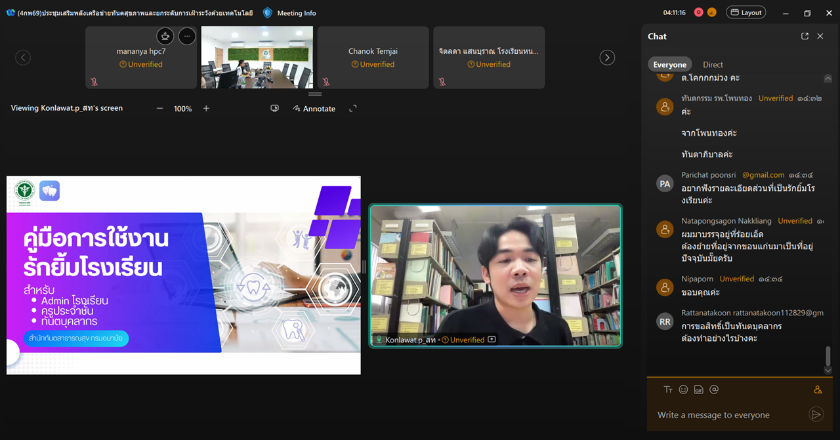Switch to the Direct chat tab
Image resolution: width=840 pixels, height=440 pixels.
pos(713,64)
